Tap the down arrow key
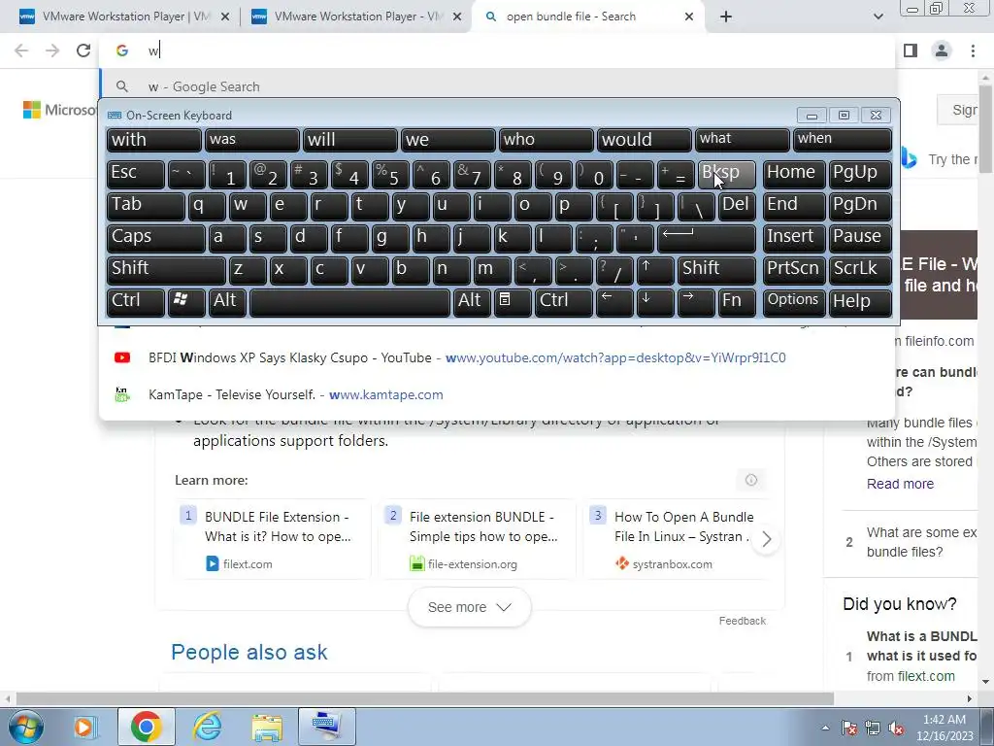994x746 pixels. coord(655,302)
